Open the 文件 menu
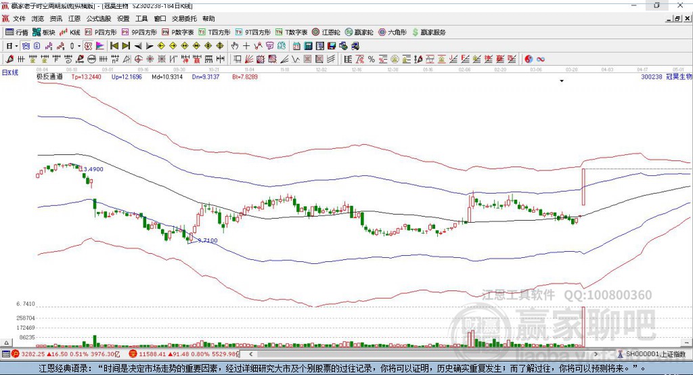Viewport: 693px width, 375px height. coord(20,18)
